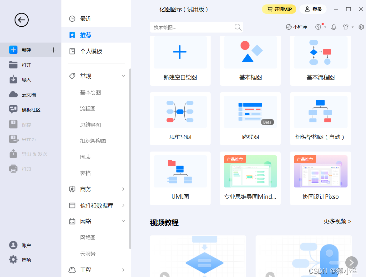Select 表格 sub-category
This screenshot has height=279, width=366.
click(85, 173)
